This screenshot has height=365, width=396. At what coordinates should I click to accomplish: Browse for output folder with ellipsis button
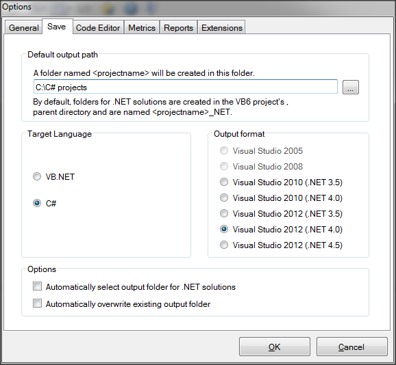coord(351,87)
